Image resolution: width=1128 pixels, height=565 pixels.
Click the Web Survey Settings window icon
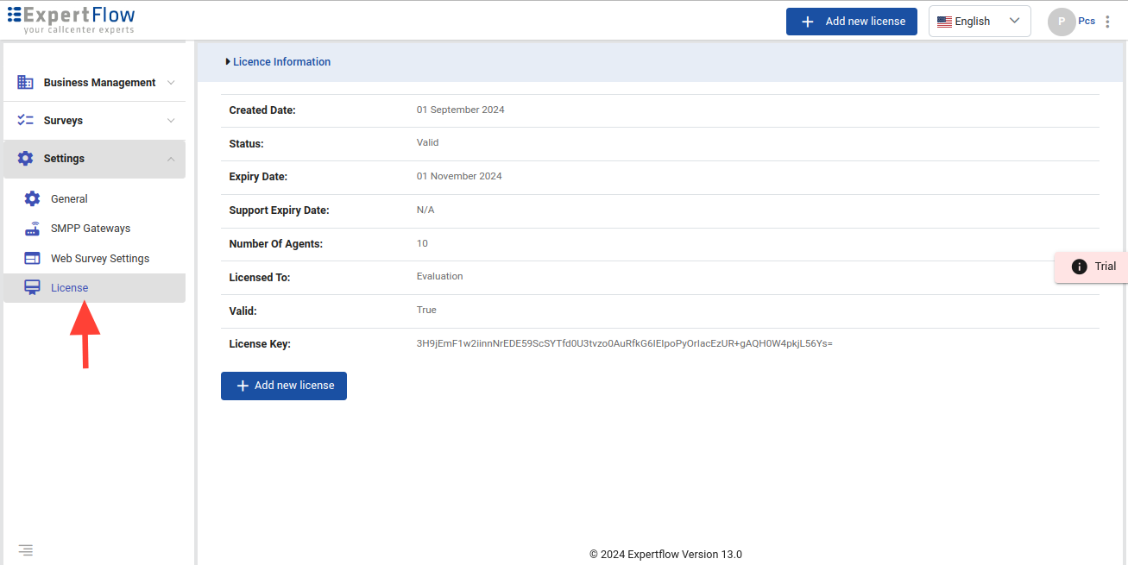pos(32,259)
